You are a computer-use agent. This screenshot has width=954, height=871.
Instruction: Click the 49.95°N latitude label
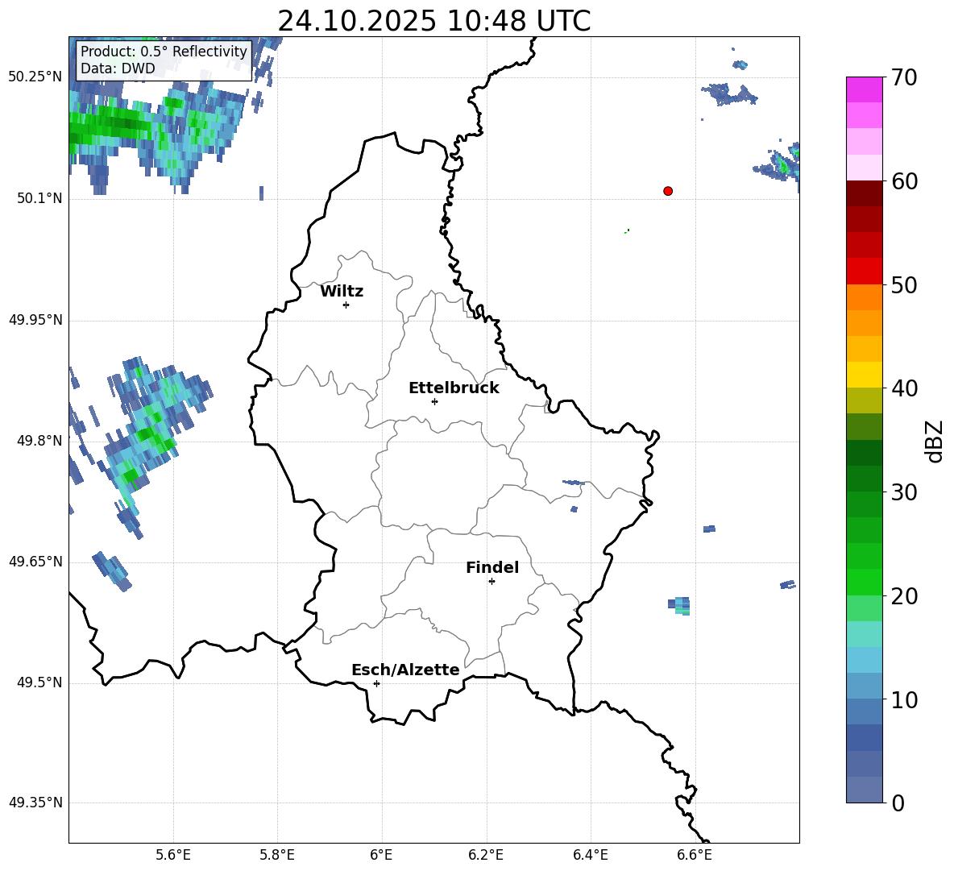click(35, 320)
